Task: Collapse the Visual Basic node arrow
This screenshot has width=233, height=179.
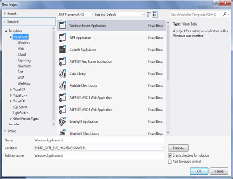Action: coord(10,37)
